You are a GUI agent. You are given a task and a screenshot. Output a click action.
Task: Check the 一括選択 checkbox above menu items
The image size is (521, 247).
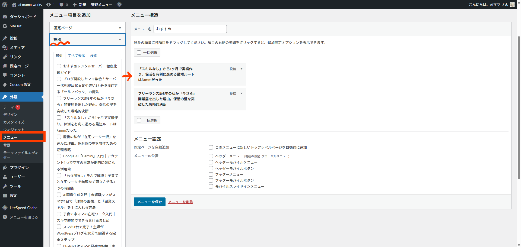139,53
